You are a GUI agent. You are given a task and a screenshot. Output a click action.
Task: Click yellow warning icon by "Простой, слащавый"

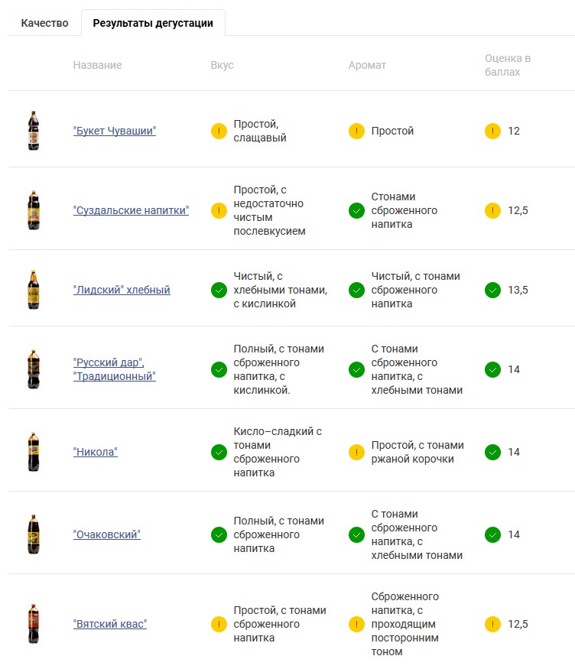(219, 131)
